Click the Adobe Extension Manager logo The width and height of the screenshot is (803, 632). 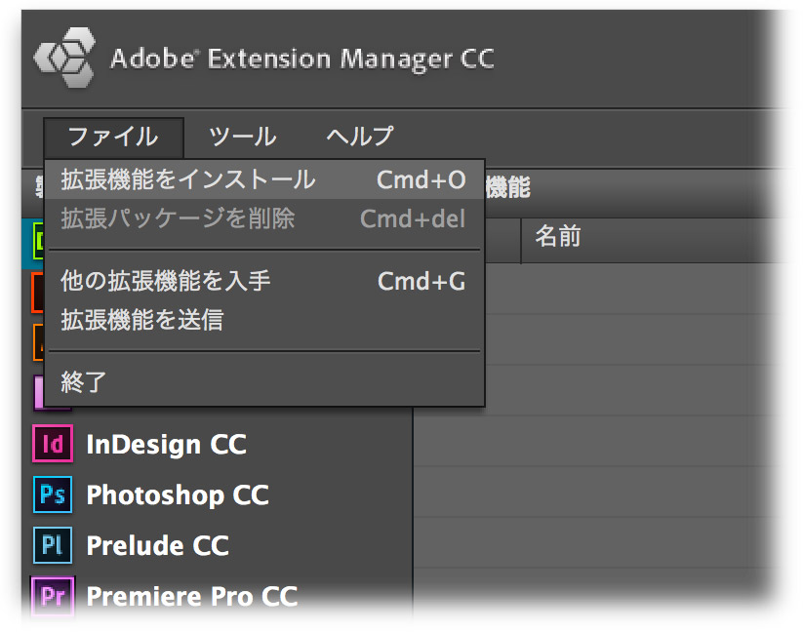[65, 58]
